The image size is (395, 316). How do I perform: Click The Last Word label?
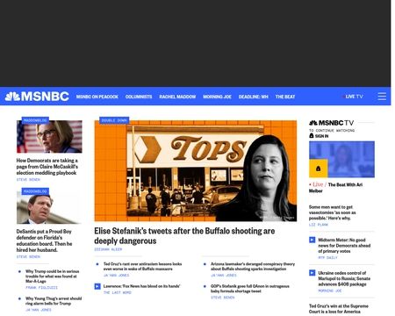[118, 292]
